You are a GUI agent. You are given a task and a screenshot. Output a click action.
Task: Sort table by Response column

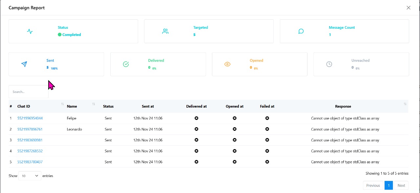coord(405,104)
